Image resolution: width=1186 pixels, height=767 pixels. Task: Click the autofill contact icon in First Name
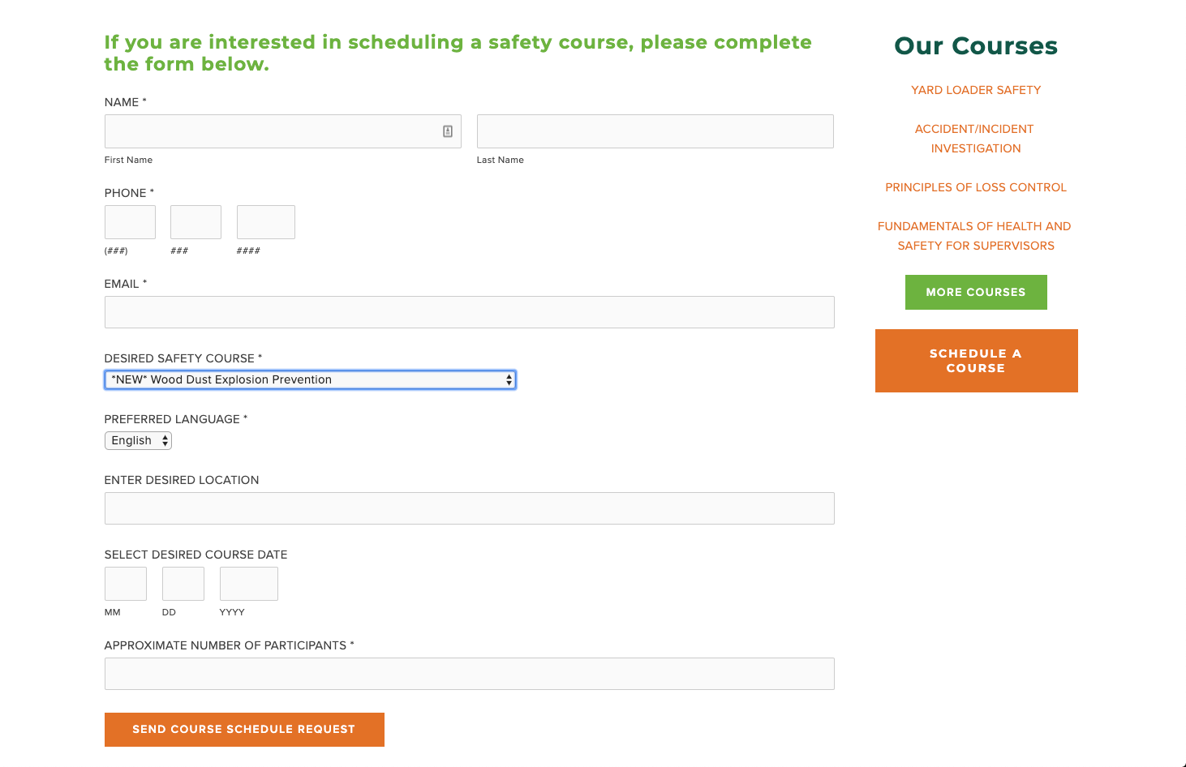448,131
